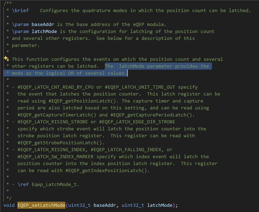
Task: Click the latchMode parameter in the function signature
Action: 160,205
